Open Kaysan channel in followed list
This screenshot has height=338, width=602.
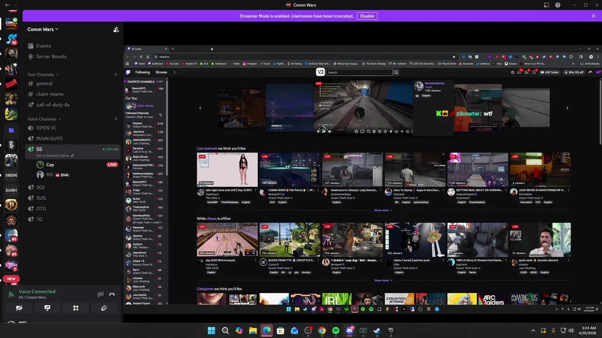point(144,125)
